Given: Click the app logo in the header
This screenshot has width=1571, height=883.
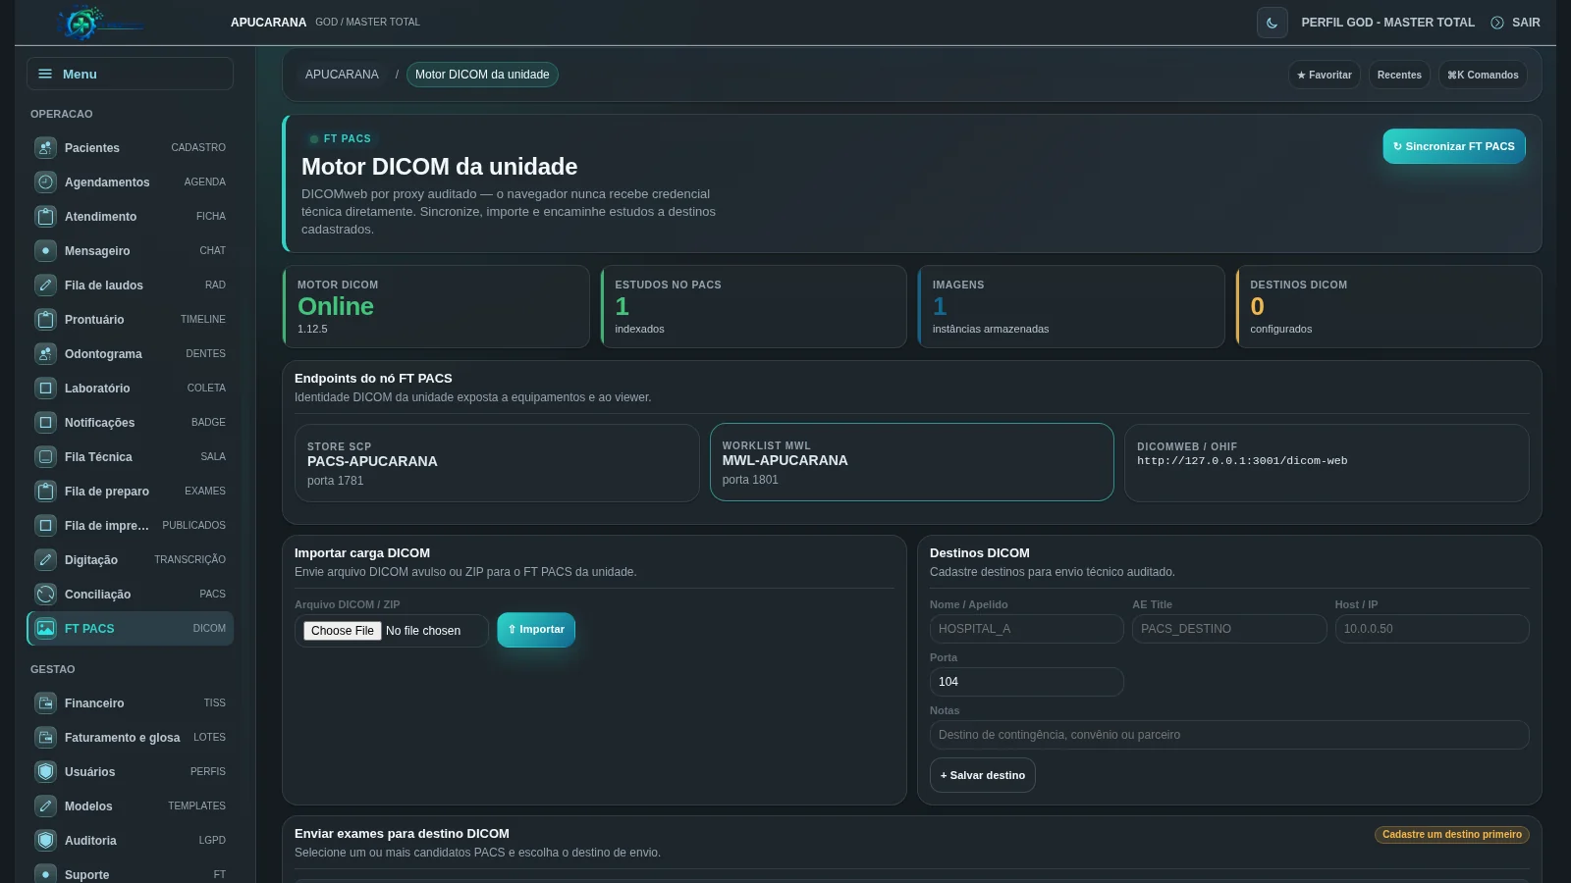Looking at the screenshot, I should 98,23.
